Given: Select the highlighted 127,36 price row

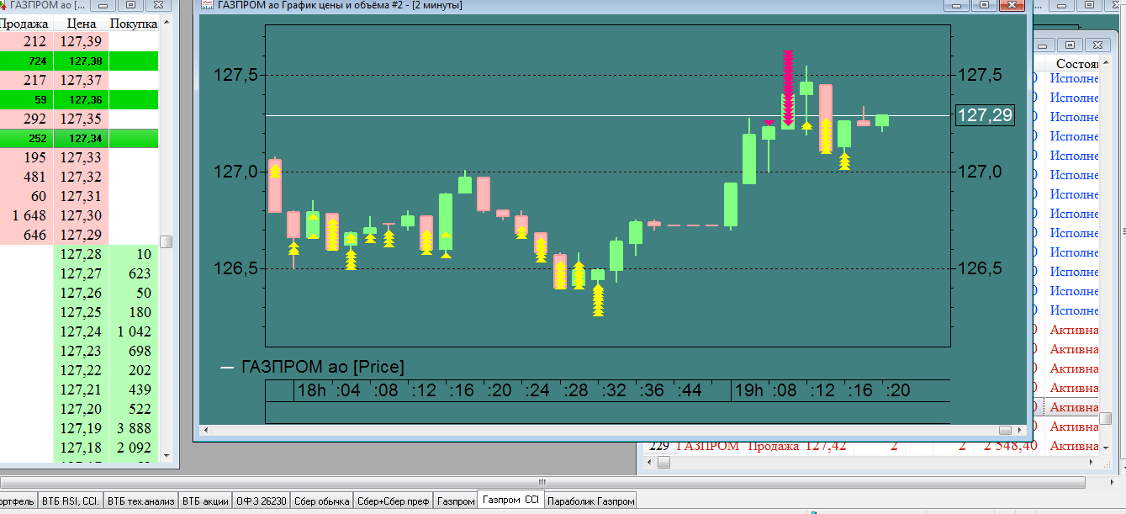Looking at the screenshot, I should pyautogui.click(x=79, y=99).
